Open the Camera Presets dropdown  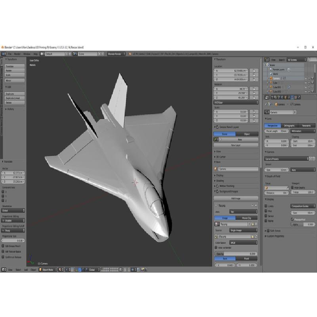[x=286, y=159]
